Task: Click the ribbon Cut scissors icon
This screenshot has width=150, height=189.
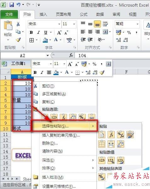Action: [x=18, y=24]
